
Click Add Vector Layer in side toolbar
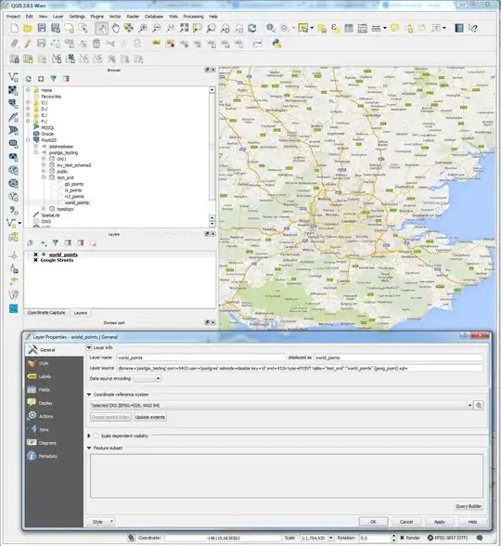tap(13, 77)
